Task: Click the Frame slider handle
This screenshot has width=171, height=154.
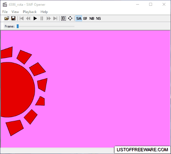Action: click(18, 26)
